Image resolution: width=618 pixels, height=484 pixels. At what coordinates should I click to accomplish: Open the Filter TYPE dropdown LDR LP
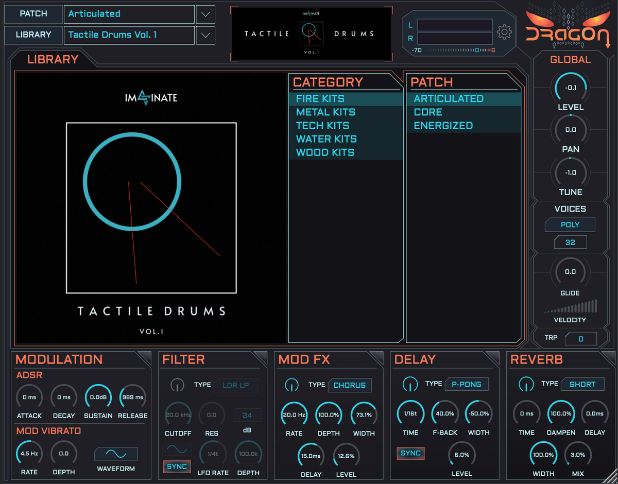236,385
